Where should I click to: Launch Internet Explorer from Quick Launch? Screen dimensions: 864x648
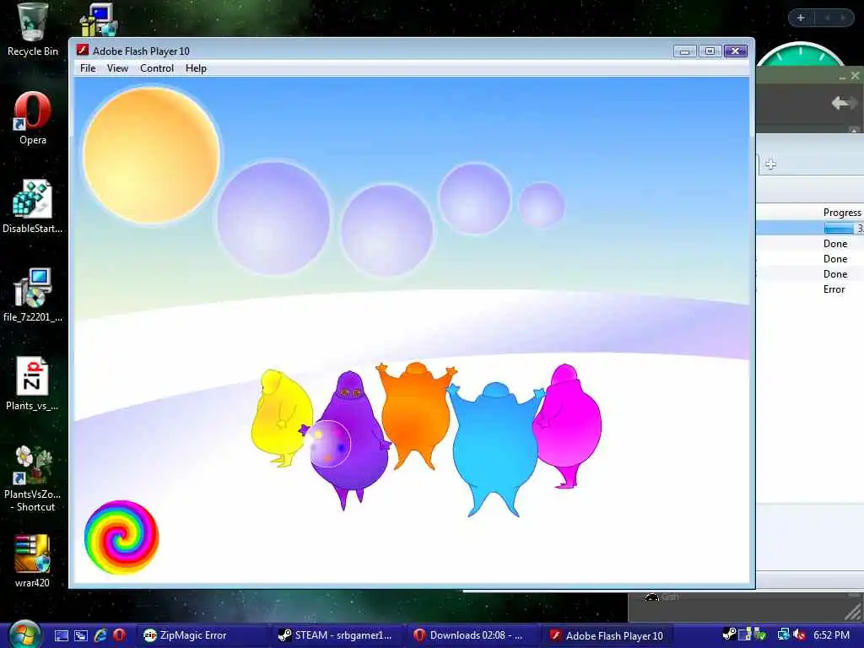click(x=100, y=635)
